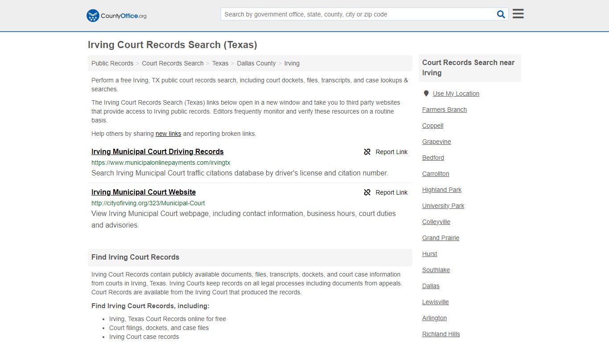The width and height of the screenshot is (609, 342).
Task: Click broken-link icon for Driving Records
Action: [367, 152]
